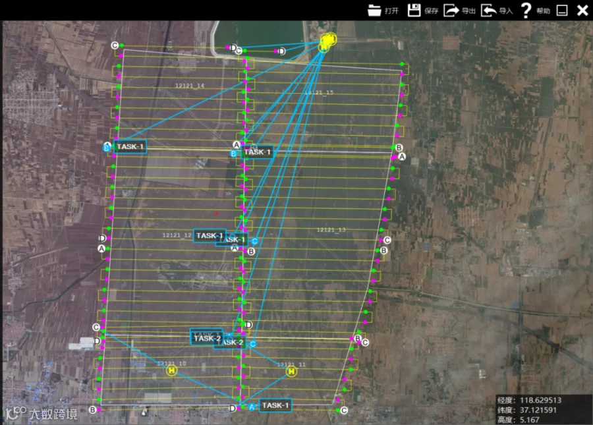Minimize the planner window
Image resolution: width=593 pixels, height=425 pixels.
click(562, 10)
